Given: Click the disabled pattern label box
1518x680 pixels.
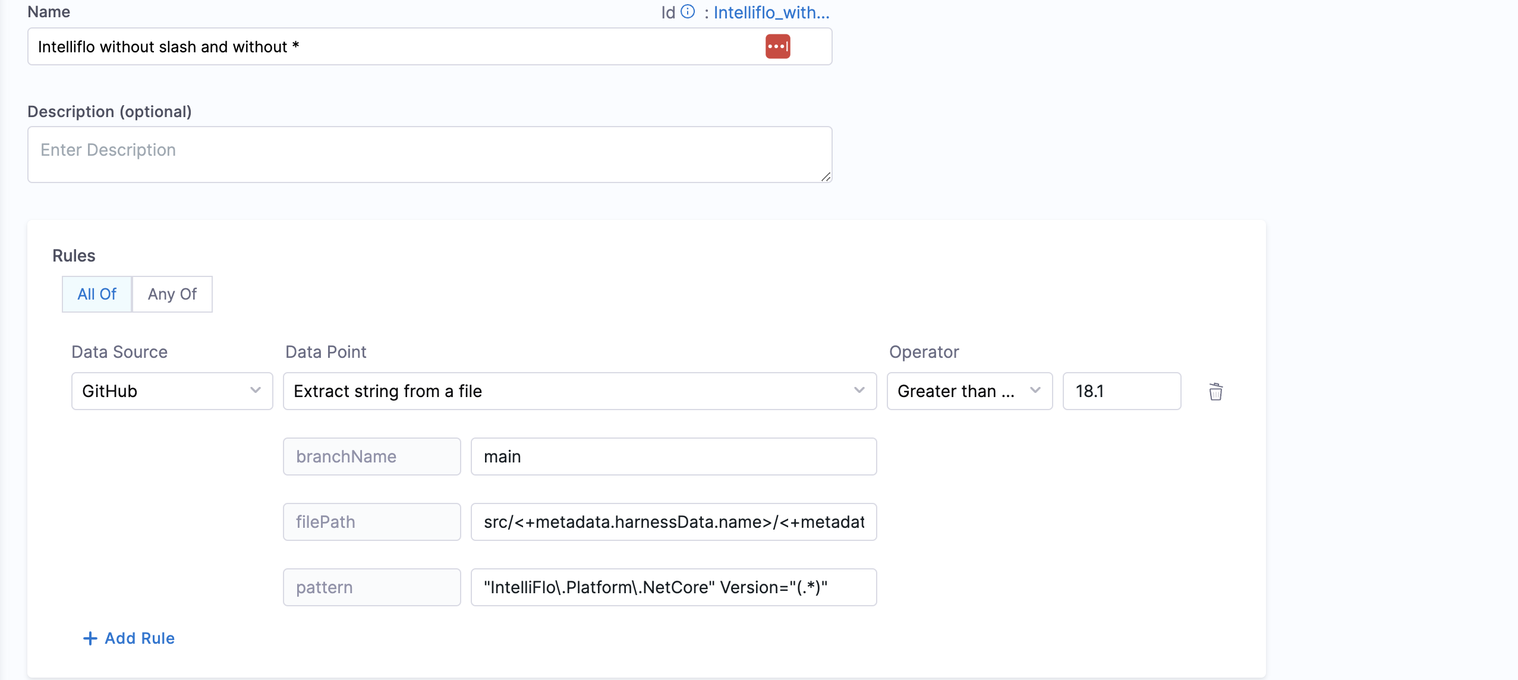Looking at the screenshot, I should point(371,587).
